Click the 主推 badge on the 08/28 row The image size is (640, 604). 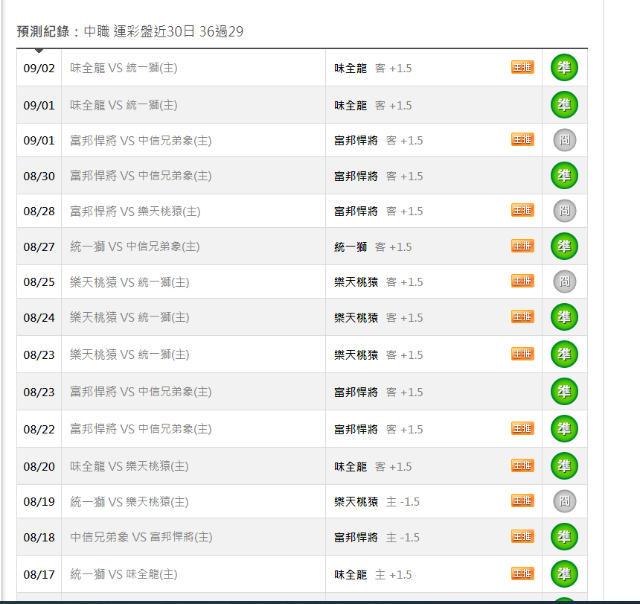pyautogui.click(x=522, y=210)
